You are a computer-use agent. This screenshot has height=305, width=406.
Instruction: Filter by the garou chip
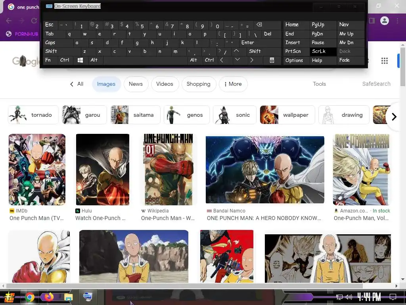click(x=84, y=115)
